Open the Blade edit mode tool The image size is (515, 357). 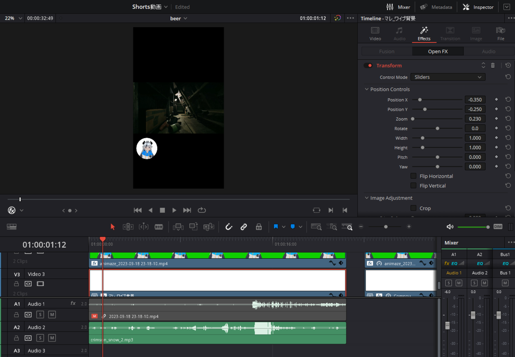point(159,227)
